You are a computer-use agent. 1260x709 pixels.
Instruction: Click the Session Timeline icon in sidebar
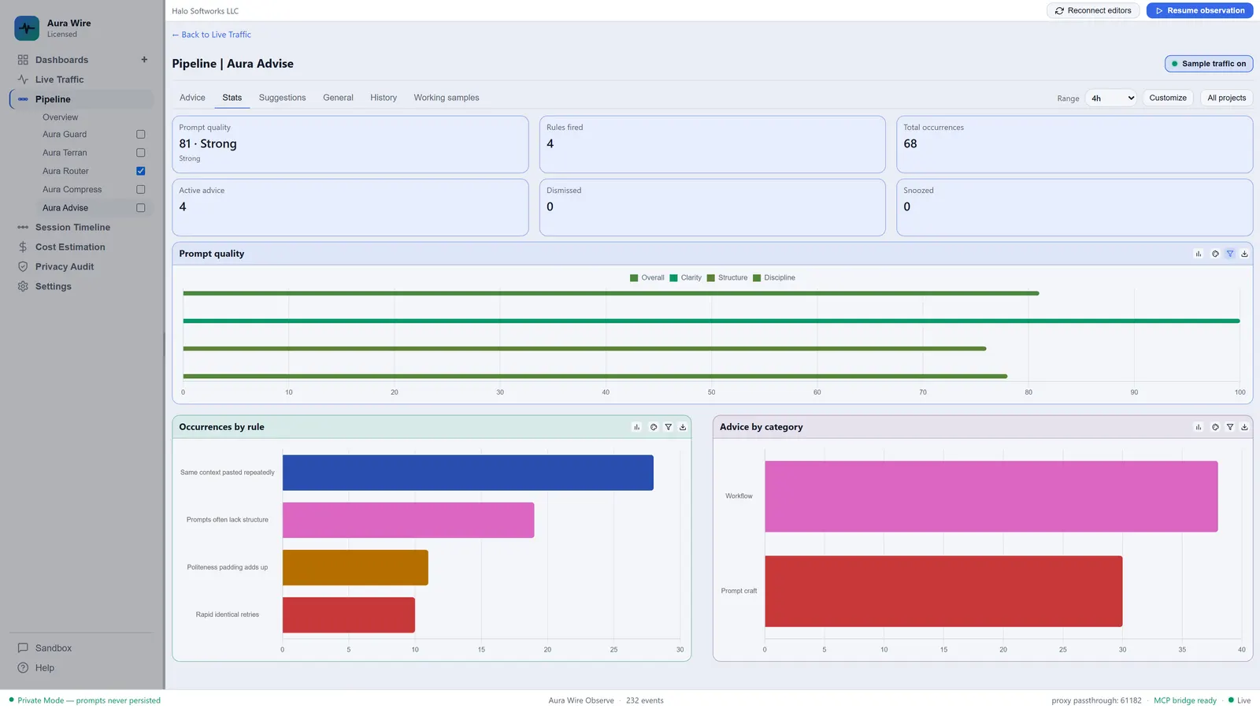click(23, 228)
